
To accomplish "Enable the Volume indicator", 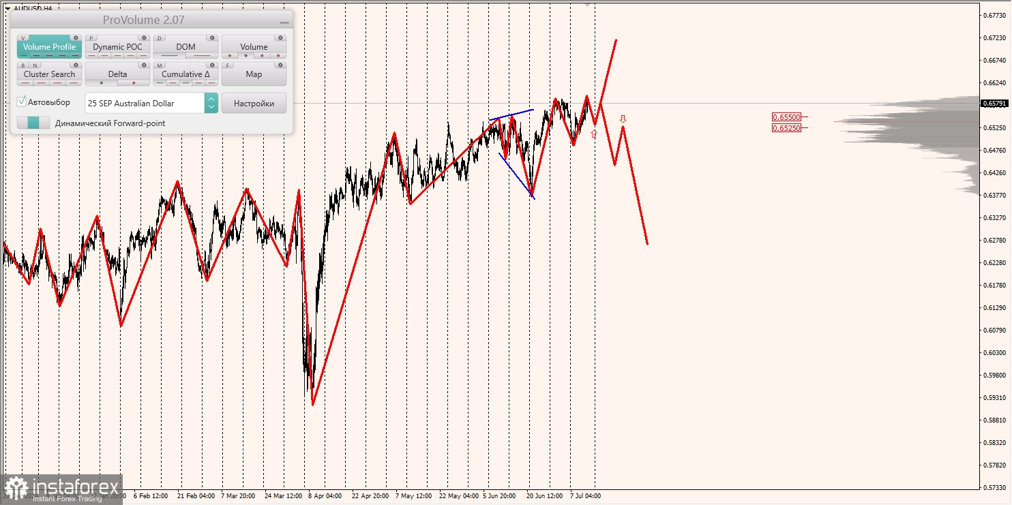I will (254, 46).
